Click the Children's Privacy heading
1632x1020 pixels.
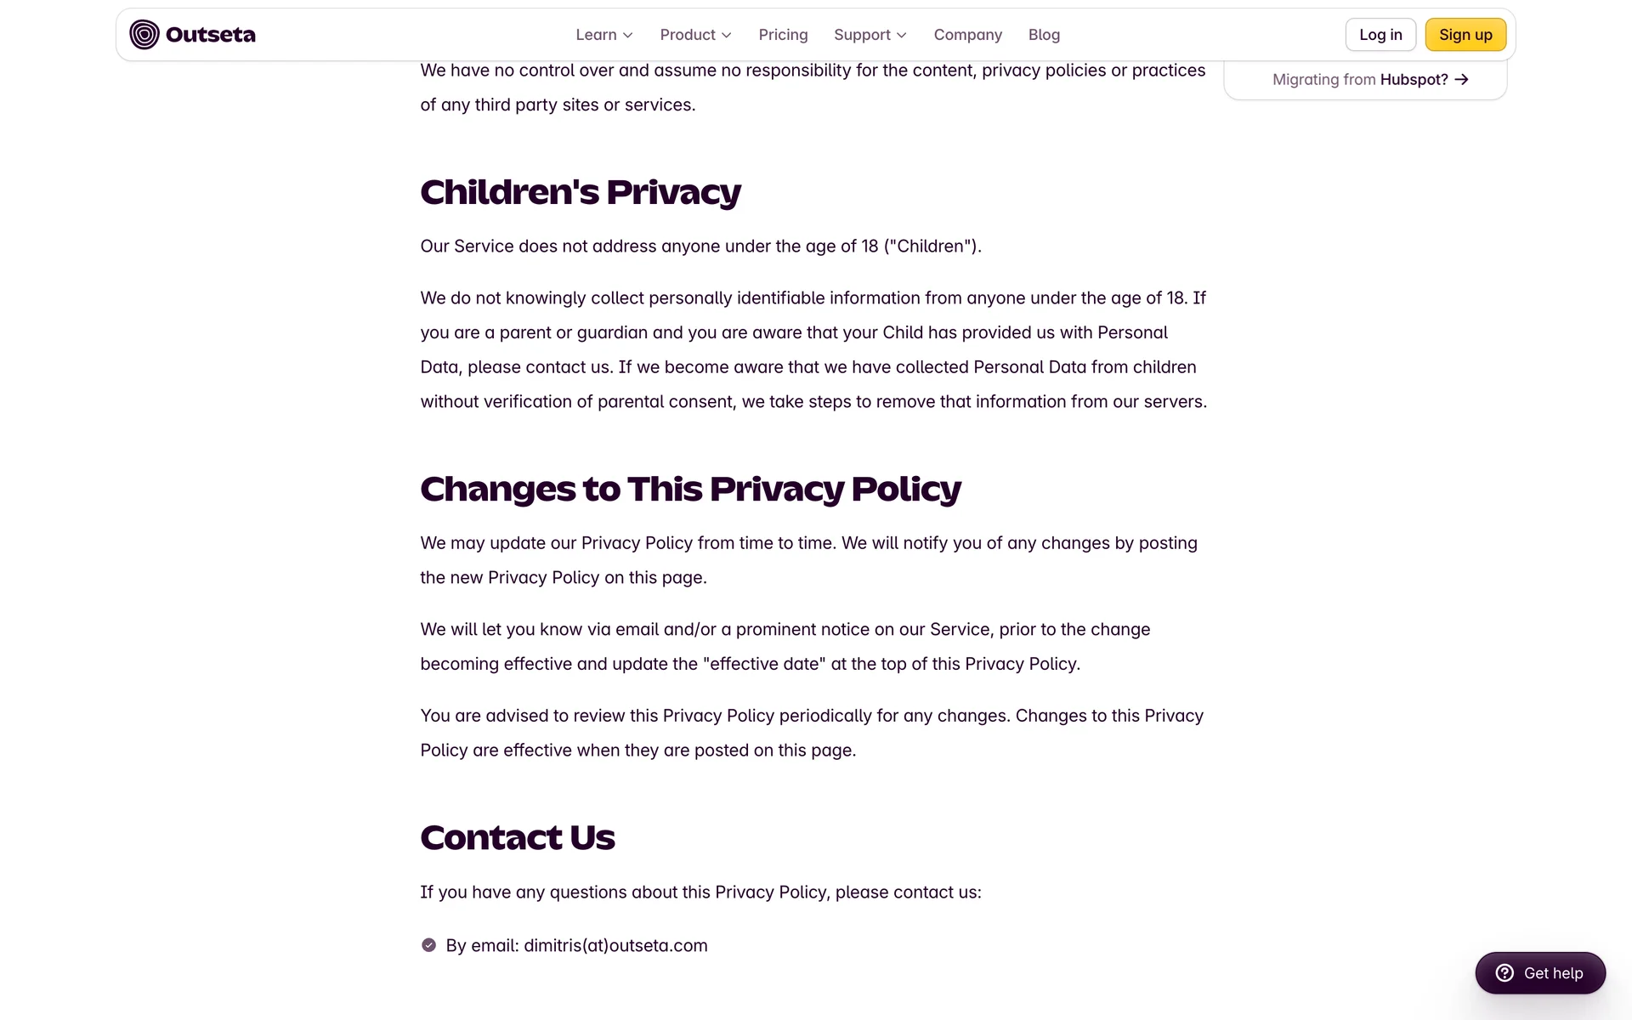pos(581,192)
